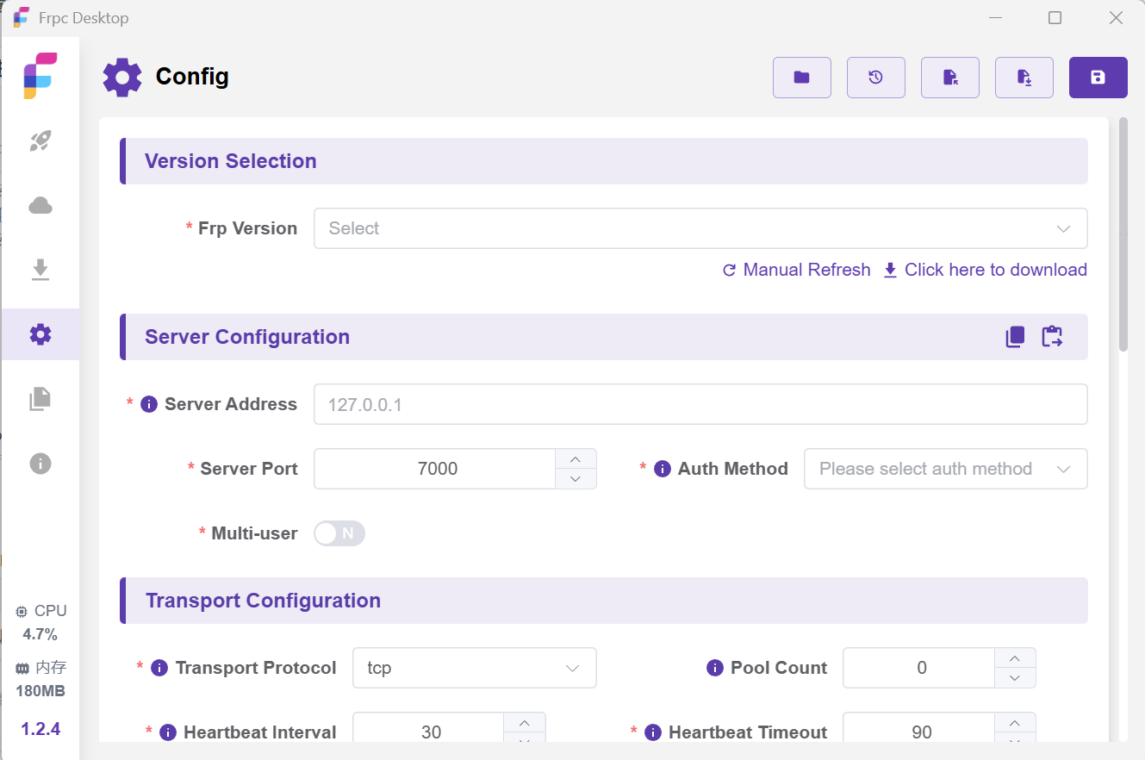
Task: Save config with the floppy disk button
Action: point(1098,78)
